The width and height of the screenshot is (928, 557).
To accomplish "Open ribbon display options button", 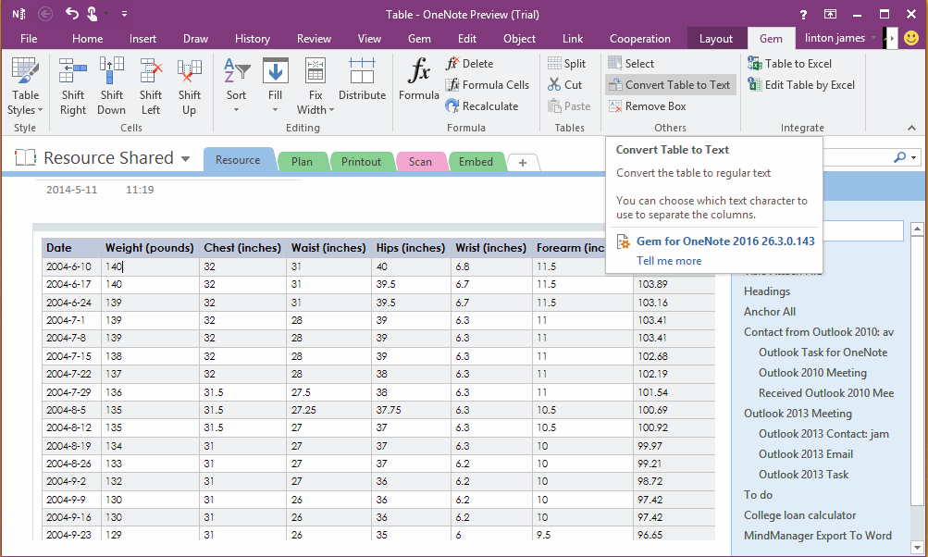I will [830, 14].
